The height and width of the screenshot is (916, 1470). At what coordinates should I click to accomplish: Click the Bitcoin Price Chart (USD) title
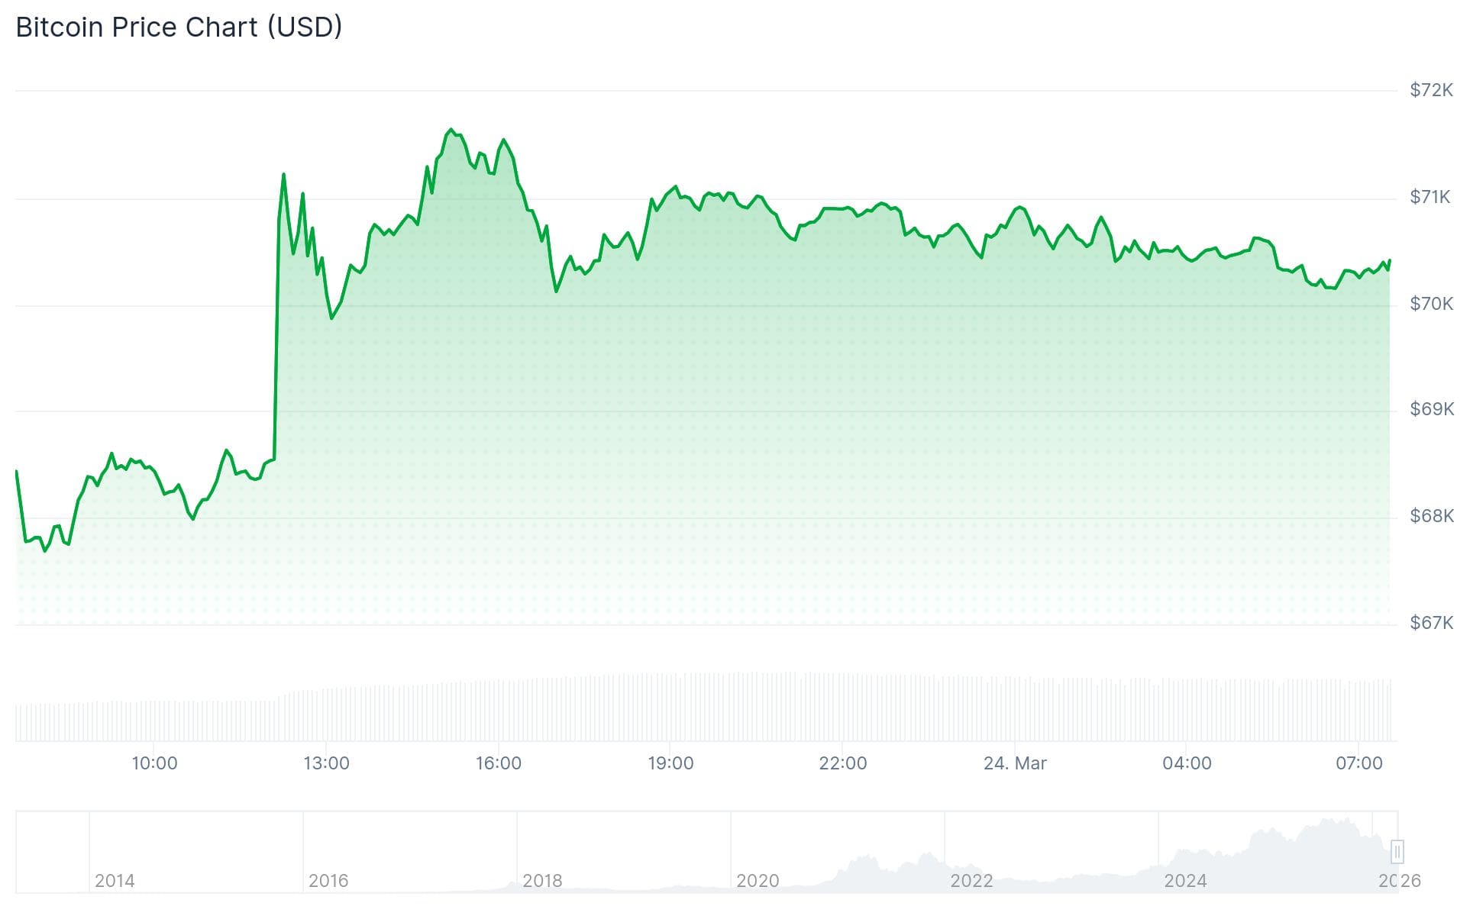pos(179,27)
